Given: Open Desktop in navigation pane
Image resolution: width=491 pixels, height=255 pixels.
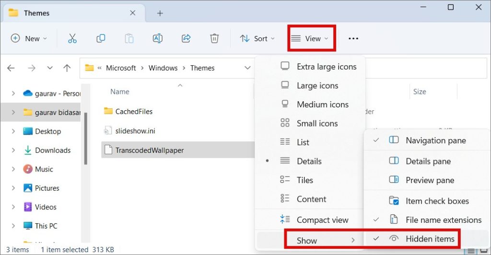Looking at the screenshot, I should coord(42,131).
